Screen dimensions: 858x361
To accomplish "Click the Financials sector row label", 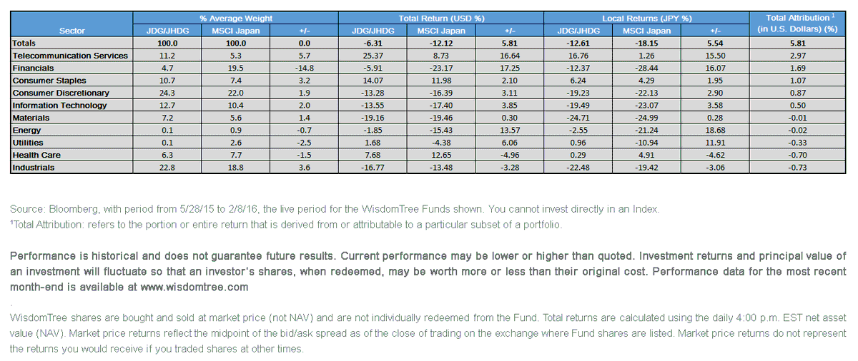I will click(33, 68).
